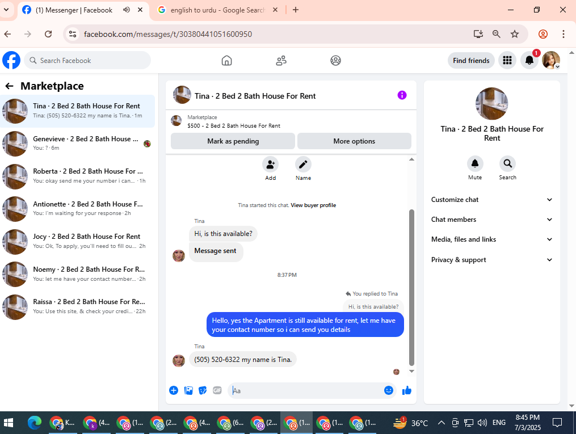The height and width of the screenshot is (434, 576).
Task: Bookmark this page star icon
Action: tap(515, 34)
